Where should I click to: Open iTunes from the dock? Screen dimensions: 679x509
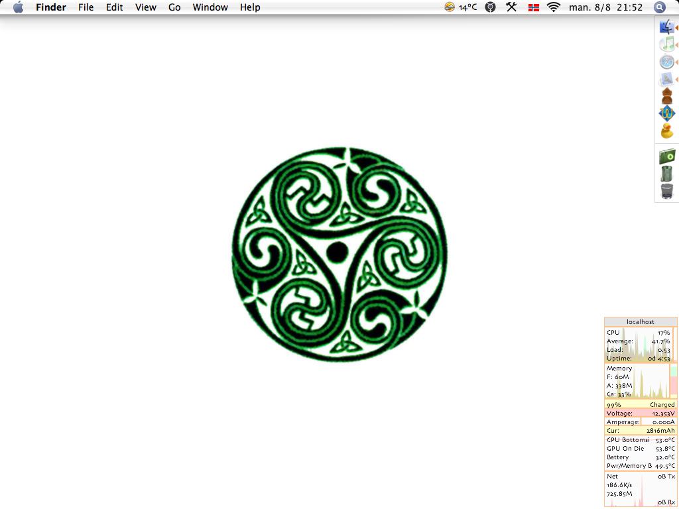667,44
